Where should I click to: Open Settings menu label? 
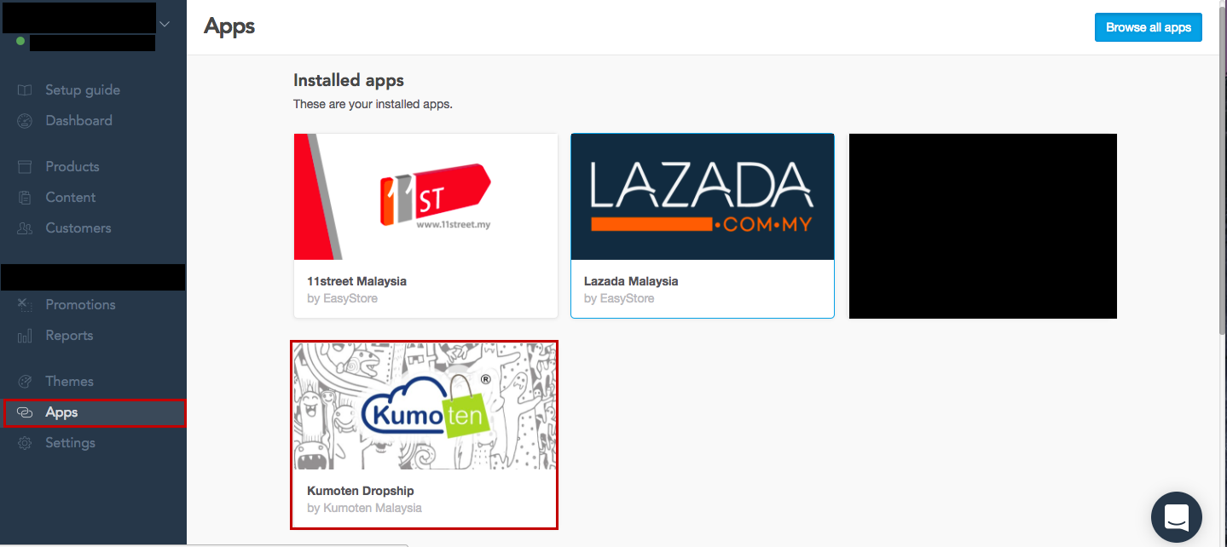71,443
